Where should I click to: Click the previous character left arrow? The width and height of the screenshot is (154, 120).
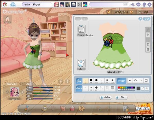(x=7, y=92)
